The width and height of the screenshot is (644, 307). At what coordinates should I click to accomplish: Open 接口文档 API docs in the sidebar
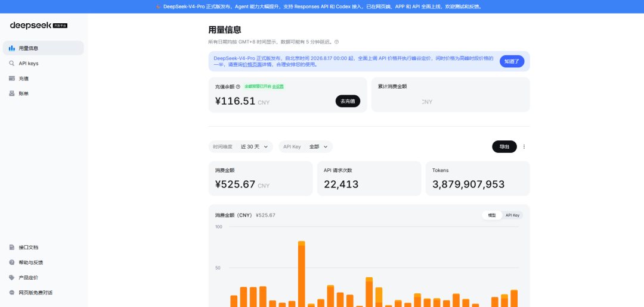point(43,248)
